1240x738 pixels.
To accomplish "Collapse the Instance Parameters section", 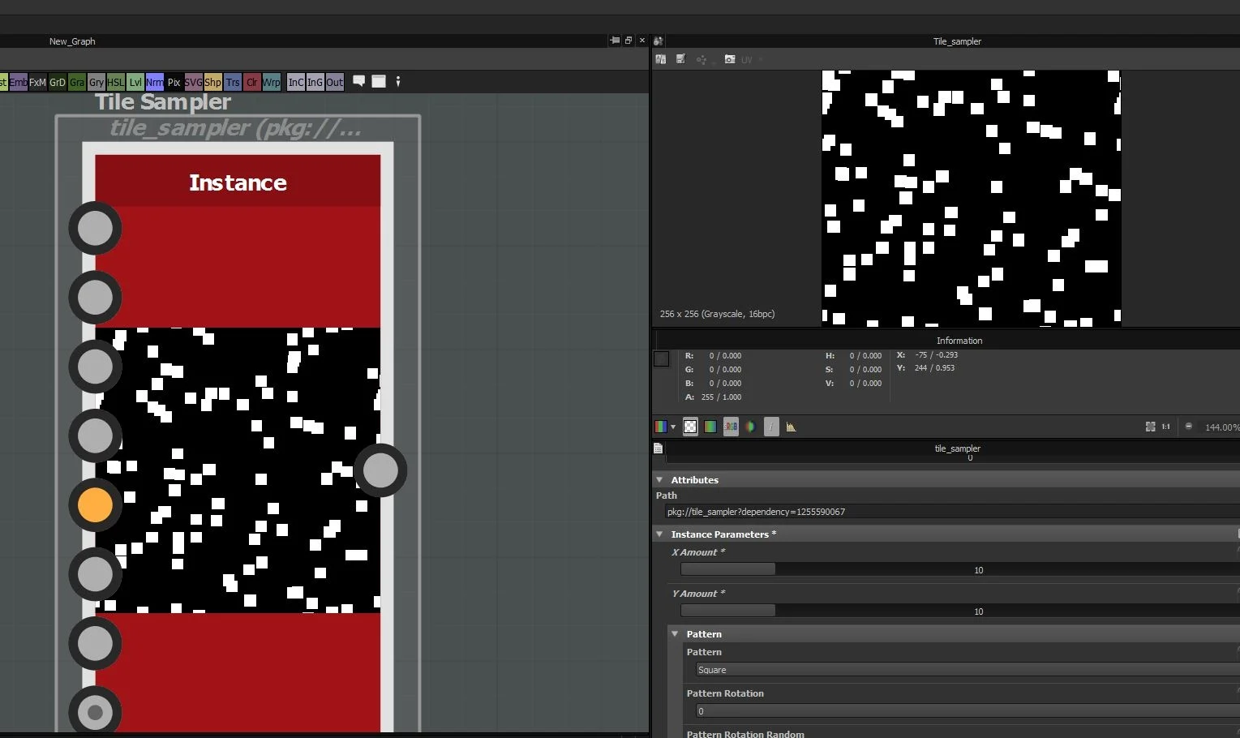I will click(659, 534).
